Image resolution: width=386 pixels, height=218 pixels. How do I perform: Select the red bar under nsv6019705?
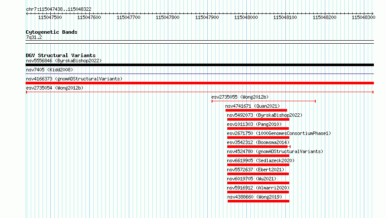[x=258, y=183]
